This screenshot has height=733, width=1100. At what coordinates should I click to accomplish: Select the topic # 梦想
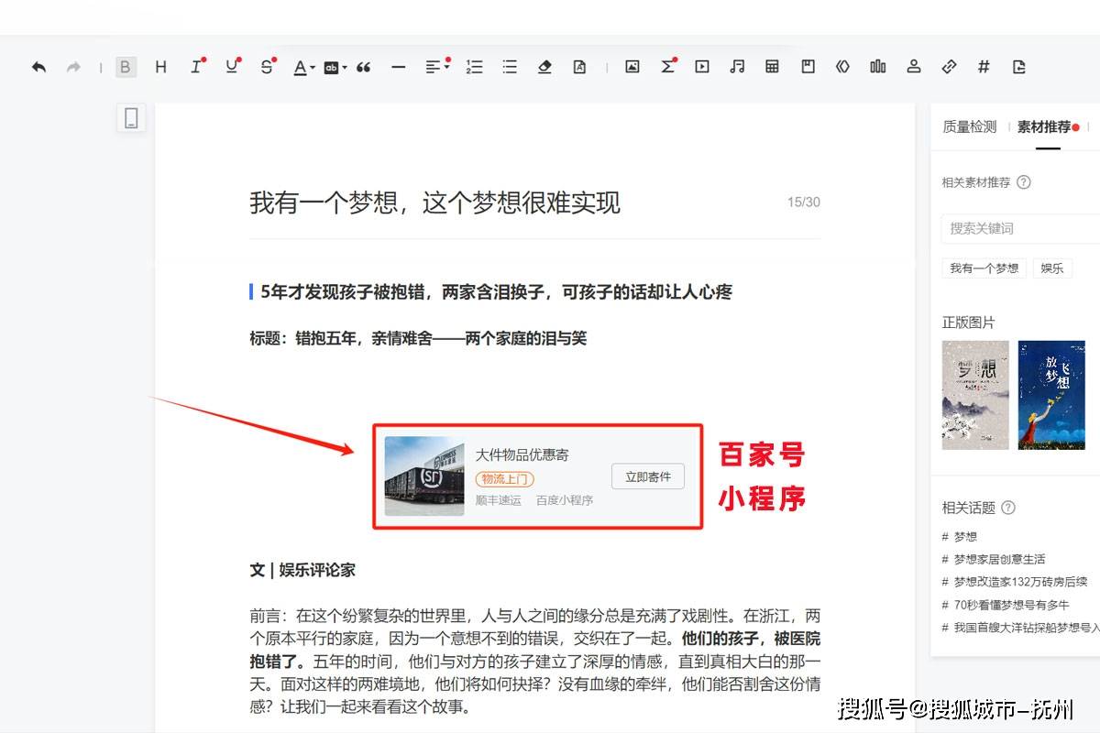click(x=959, y=536)
